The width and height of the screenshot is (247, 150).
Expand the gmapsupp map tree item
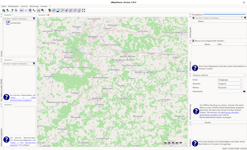[4, 23]
